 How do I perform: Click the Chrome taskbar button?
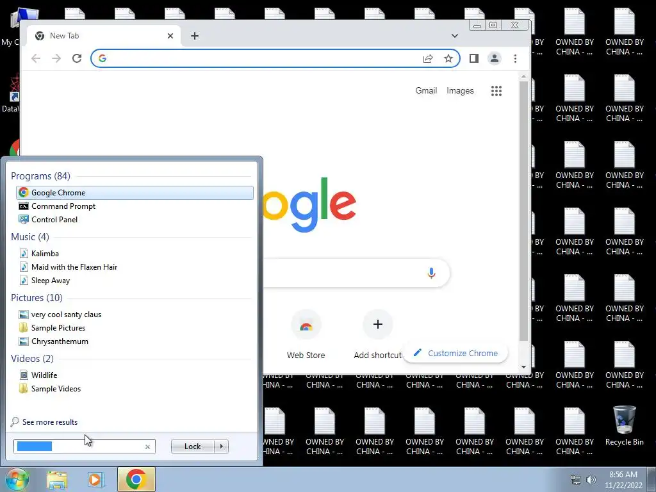pos(136,479)
